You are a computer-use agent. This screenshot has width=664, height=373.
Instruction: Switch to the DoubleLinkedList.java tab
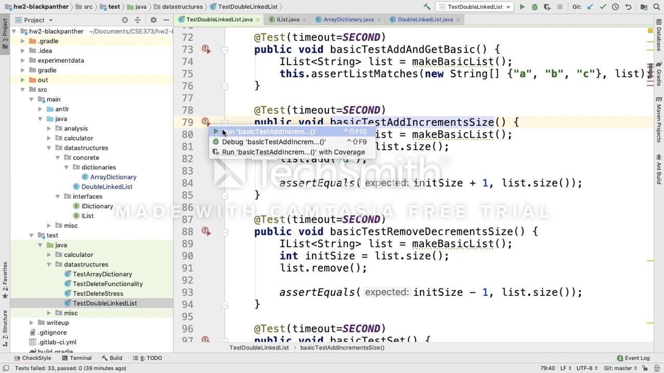425,20
